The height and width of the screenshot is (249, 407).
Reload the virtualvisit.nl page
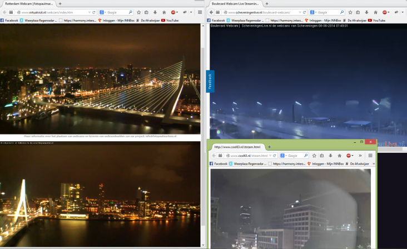tap(94, 12)
